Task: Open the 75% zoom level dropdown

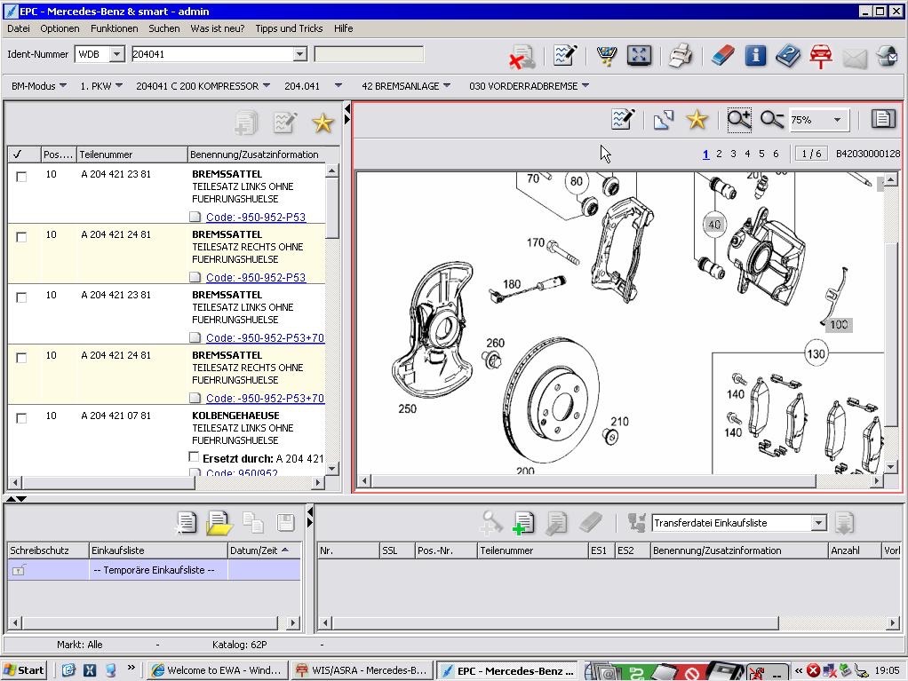Action: click(x=837, y=120)
